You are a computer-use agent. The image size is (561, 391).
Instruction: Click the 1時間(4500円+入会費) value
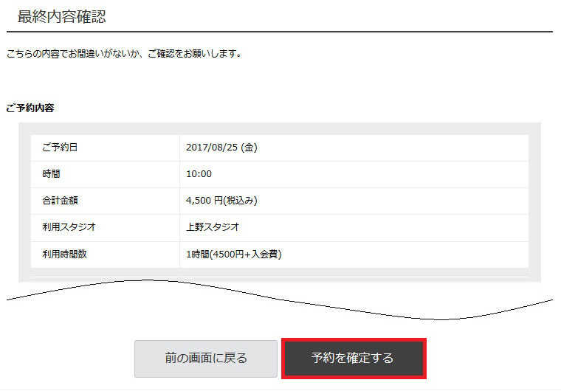click(234, 255)
